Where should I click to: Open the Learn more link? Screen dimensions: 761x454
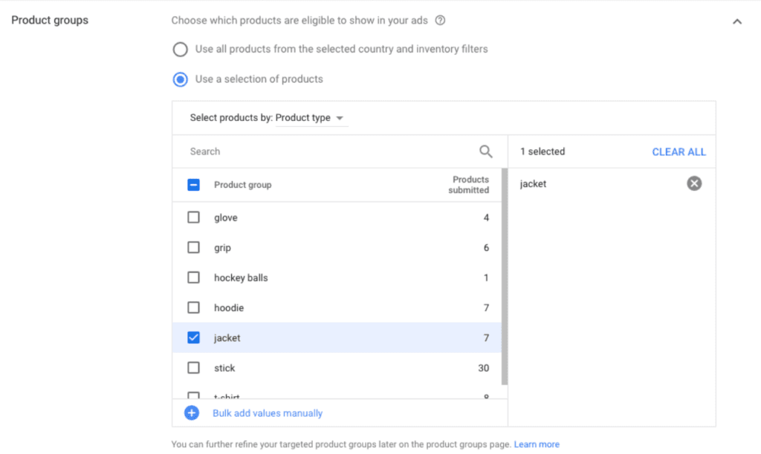(537, 444)
